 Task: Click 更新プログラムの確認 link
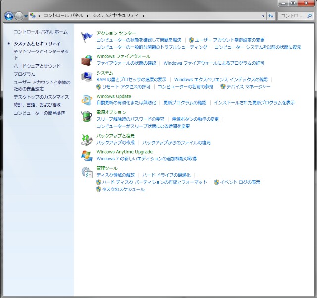pos(185,103)
